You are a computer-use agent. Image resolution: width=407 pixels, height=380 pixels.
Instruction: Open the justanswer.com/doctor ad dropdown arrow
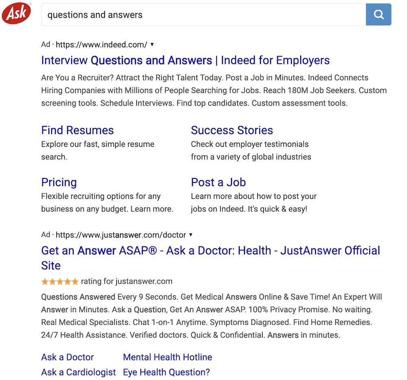191,235
